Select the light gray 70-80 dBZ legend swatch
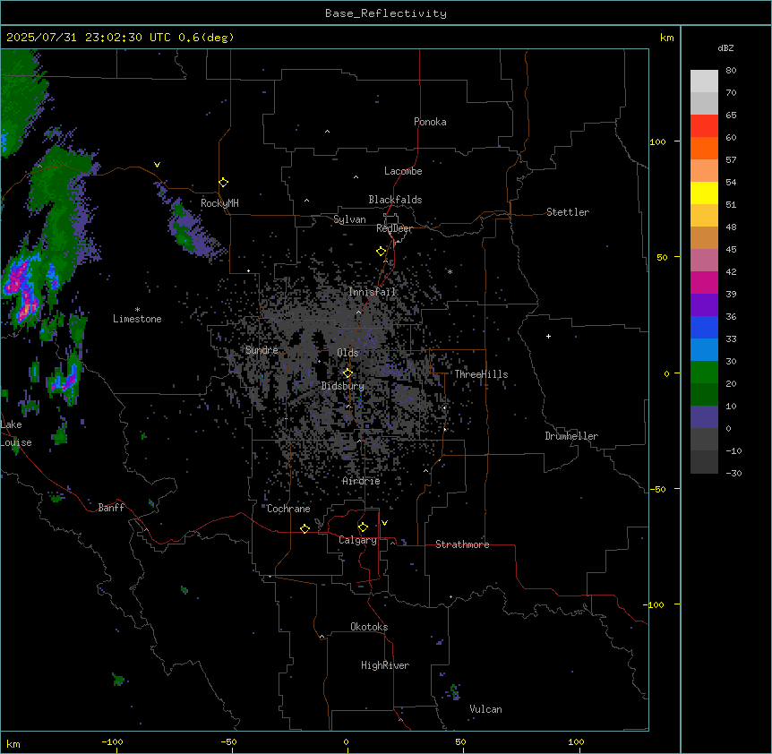The height and width of the screenshot is (754, 772). point(704,81)
